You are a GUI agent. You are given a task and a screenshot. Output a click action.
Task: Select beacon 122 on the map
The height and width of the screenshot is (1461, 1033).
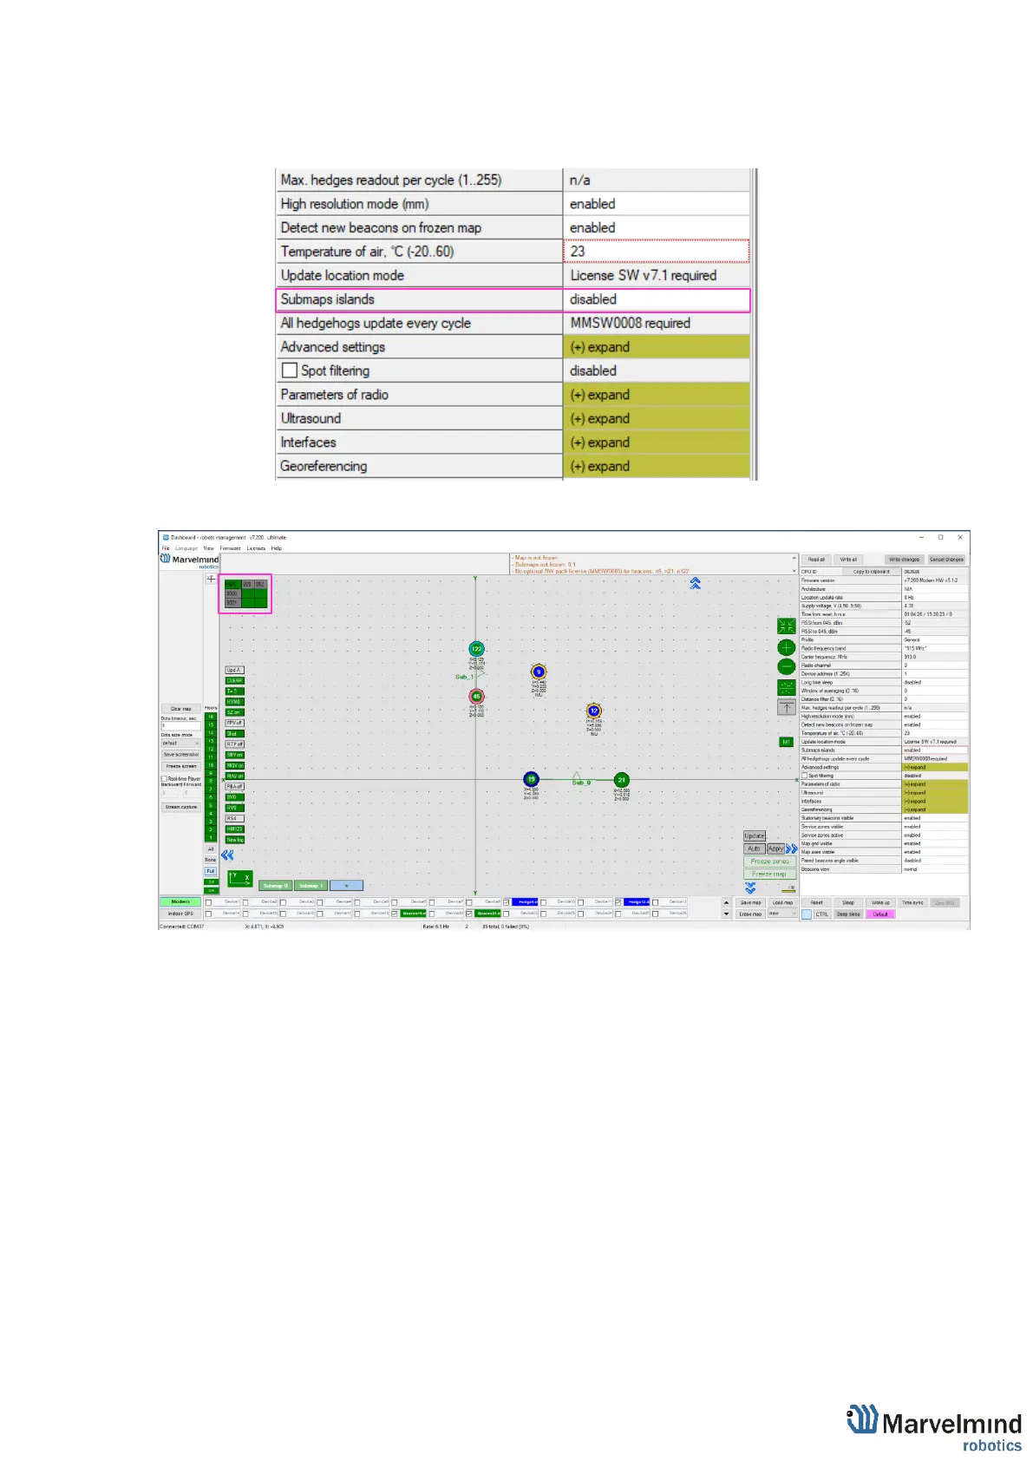[476, 649]
